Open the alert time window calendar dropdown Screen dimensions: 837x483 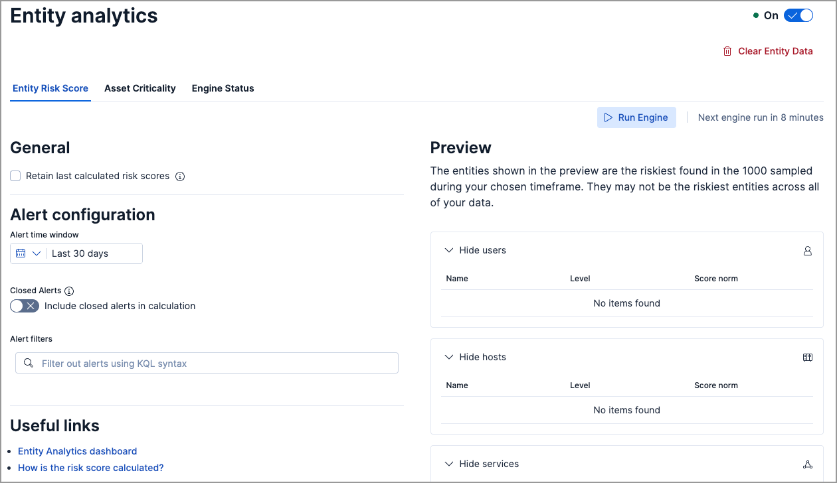tap(29, 253)
